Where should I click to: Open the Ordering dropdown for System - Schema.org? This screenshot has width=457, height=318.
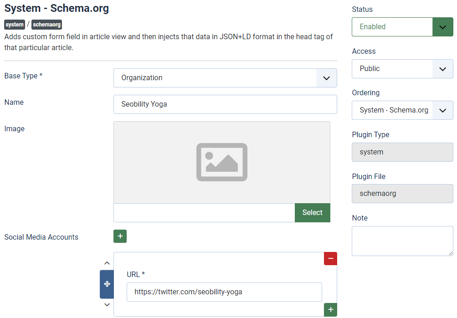click(402, 110)
